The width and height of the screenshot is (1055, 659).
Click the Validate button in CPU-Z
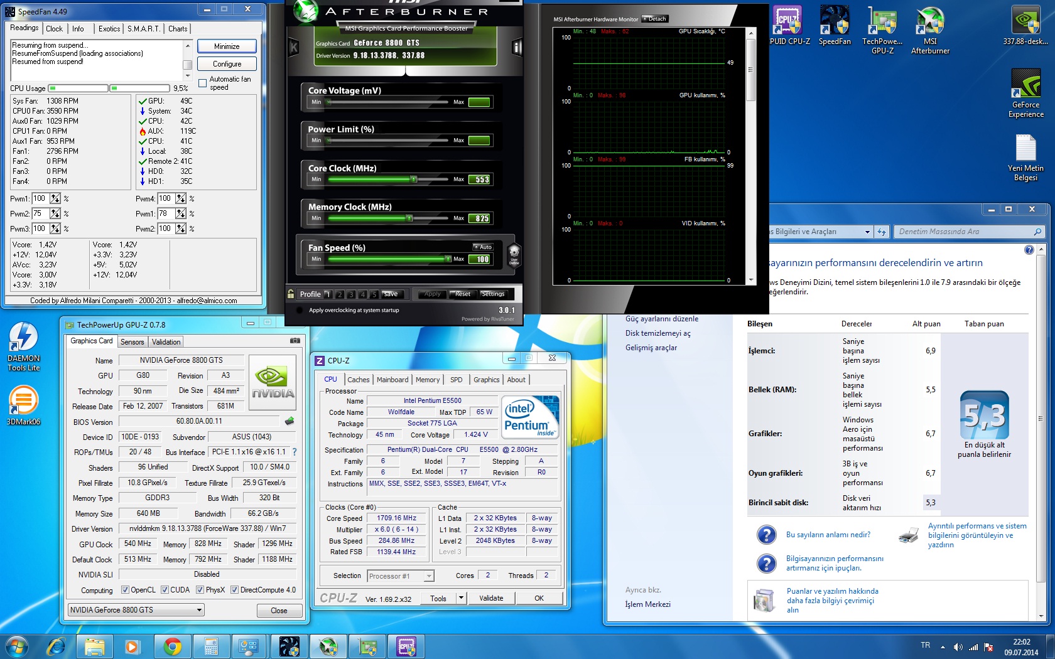coord(490,598)
